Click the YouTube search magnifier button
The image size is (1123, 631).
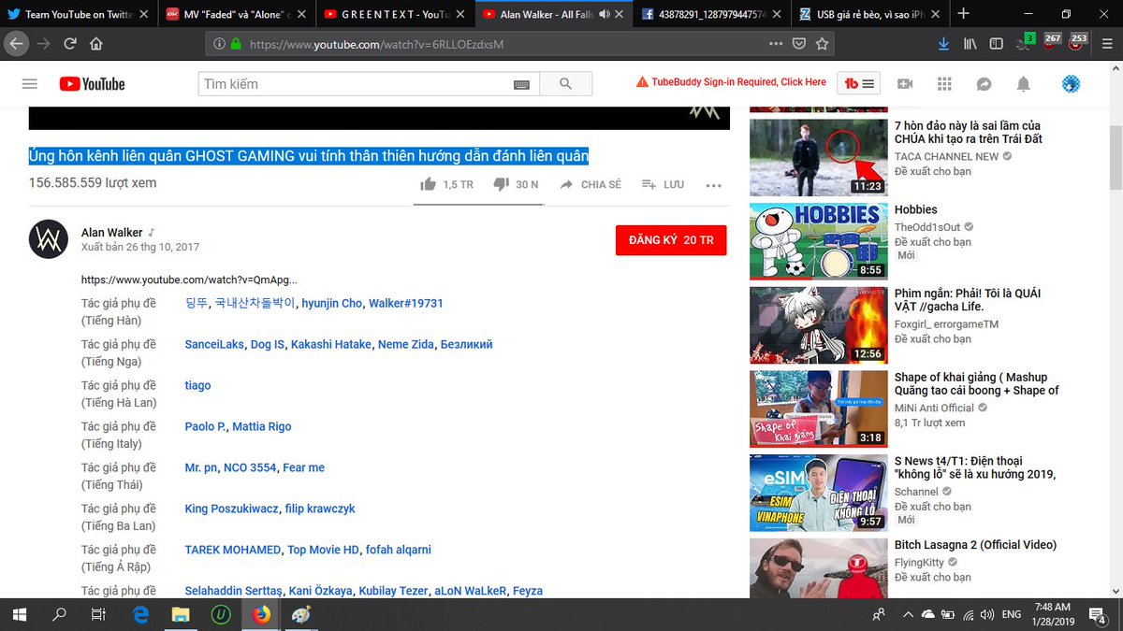point(565,84)
